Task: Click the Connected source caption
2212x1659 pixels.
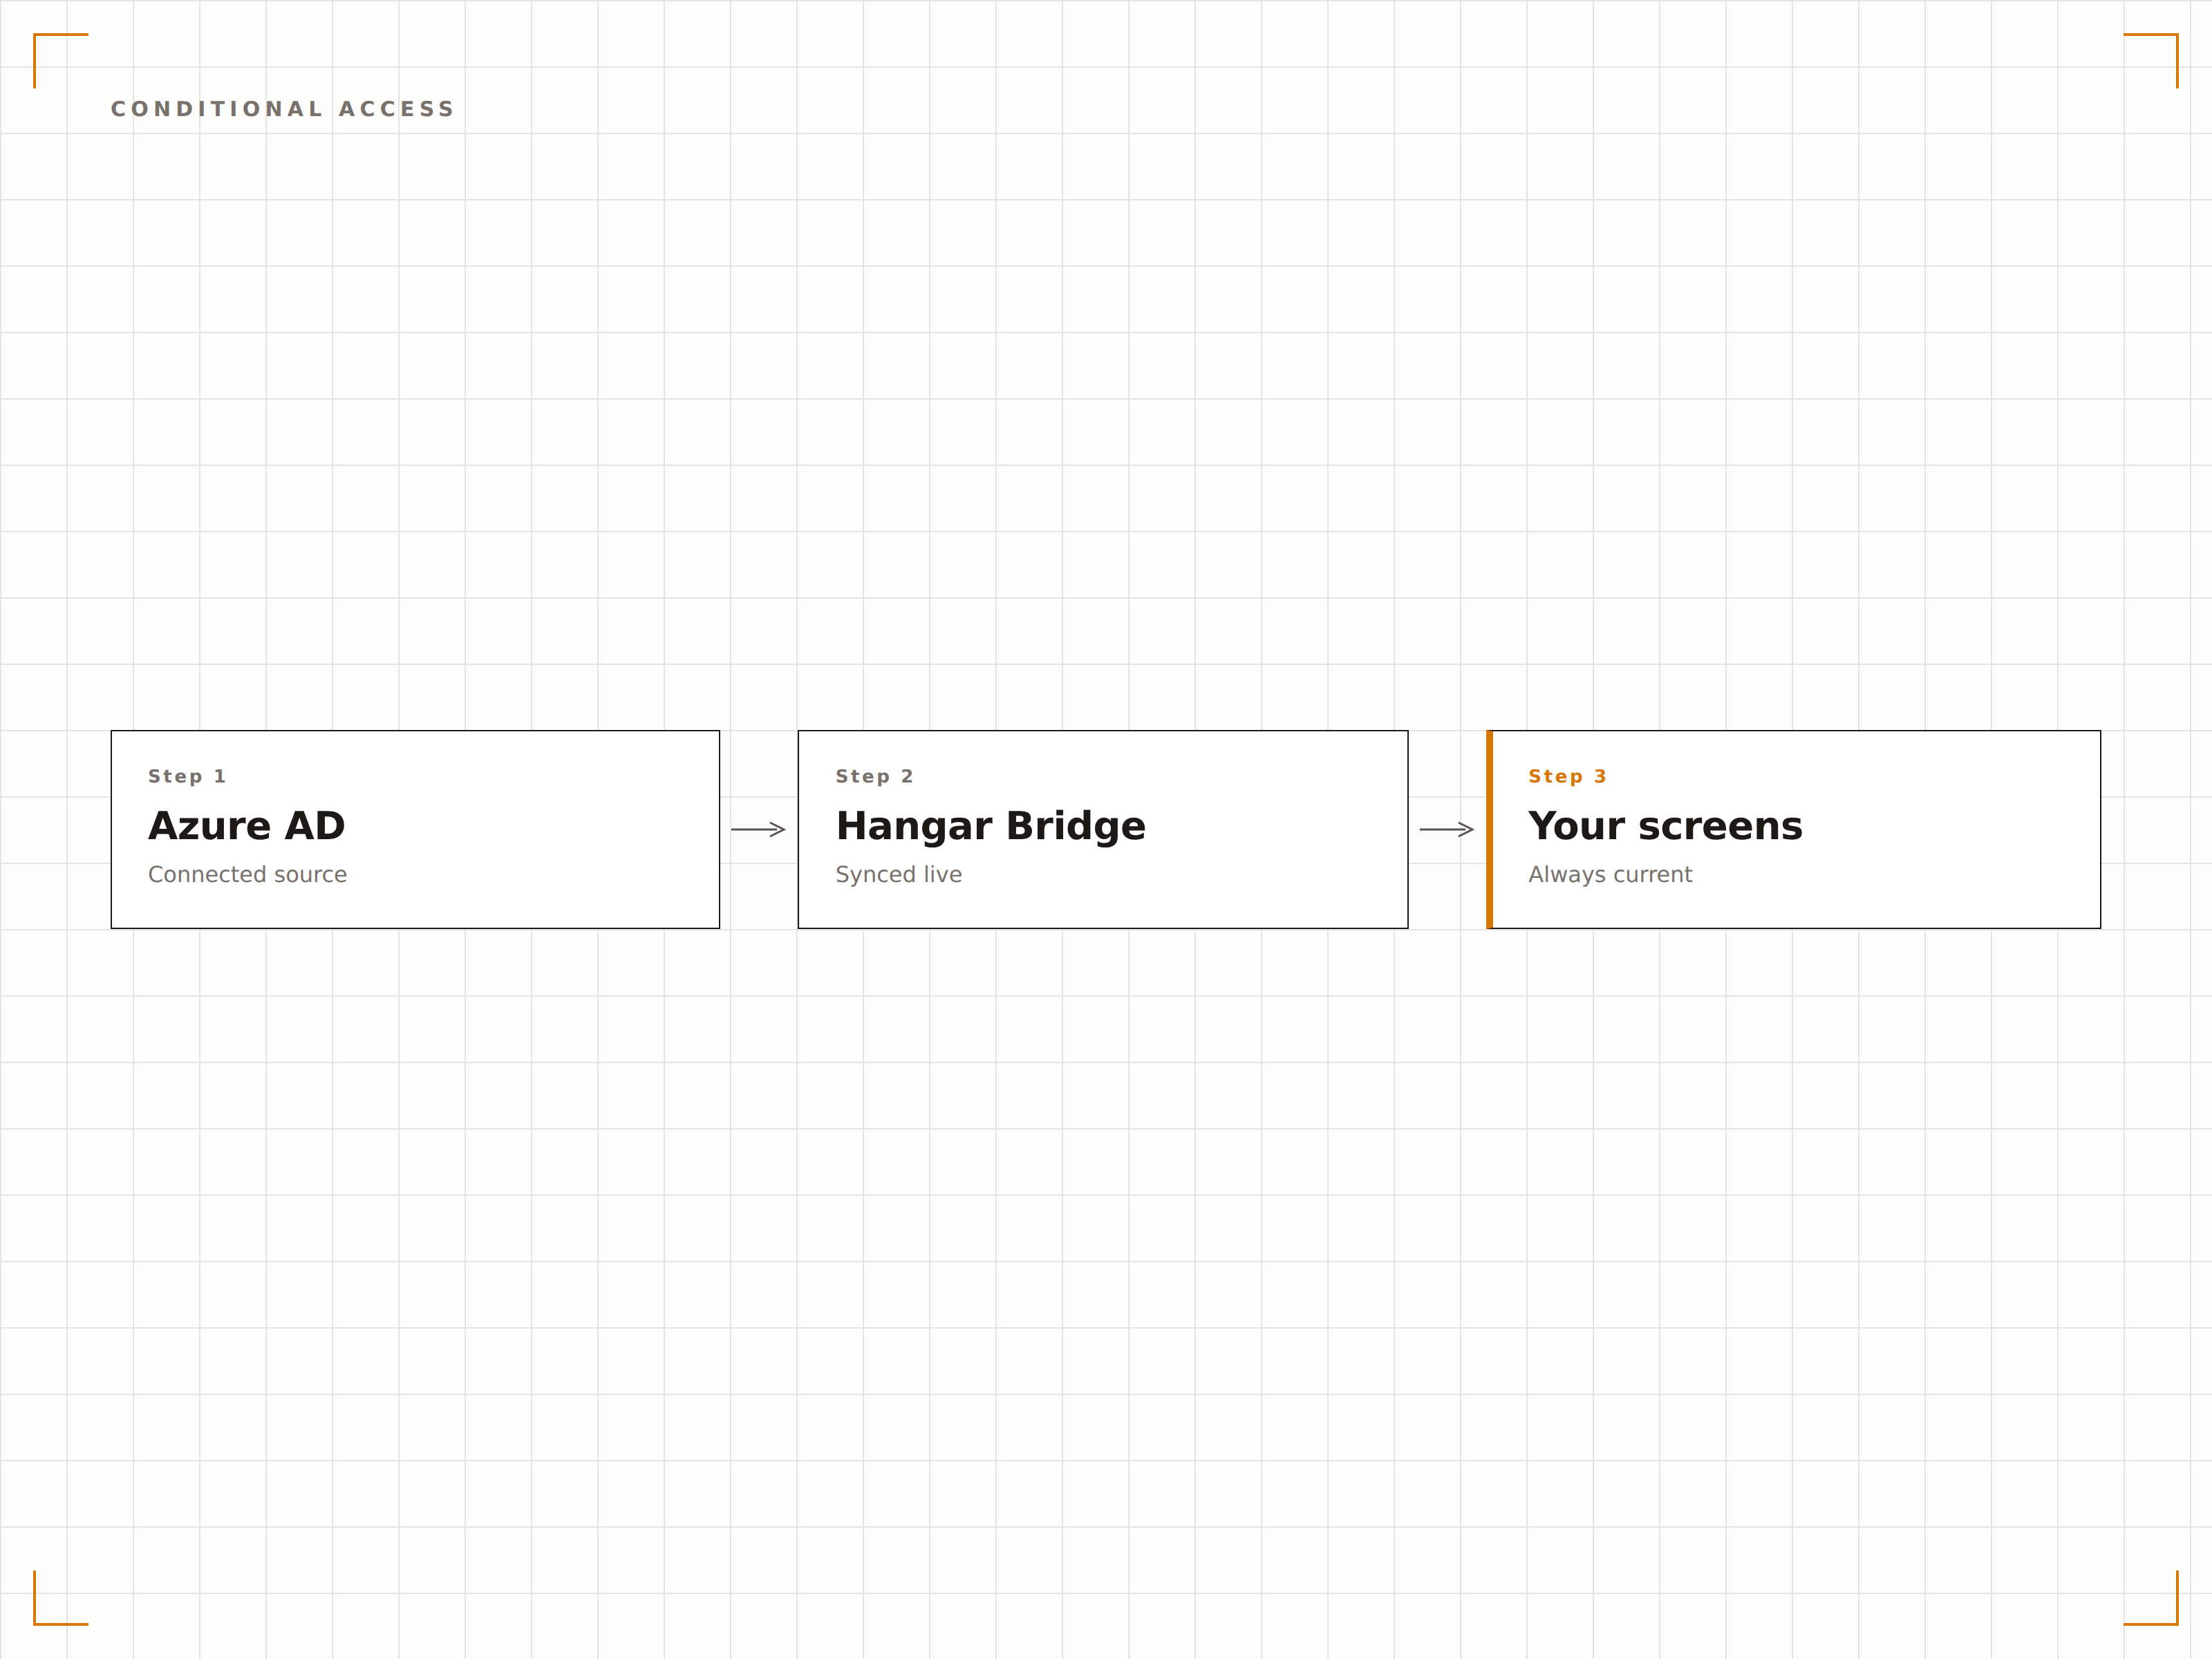Action: [247, 874]
